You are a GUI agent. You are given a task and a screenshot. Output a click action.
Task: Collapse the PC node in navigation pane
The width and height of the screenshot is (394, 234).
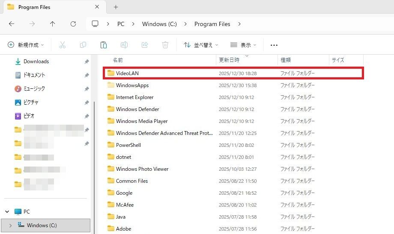pos(7,212)
